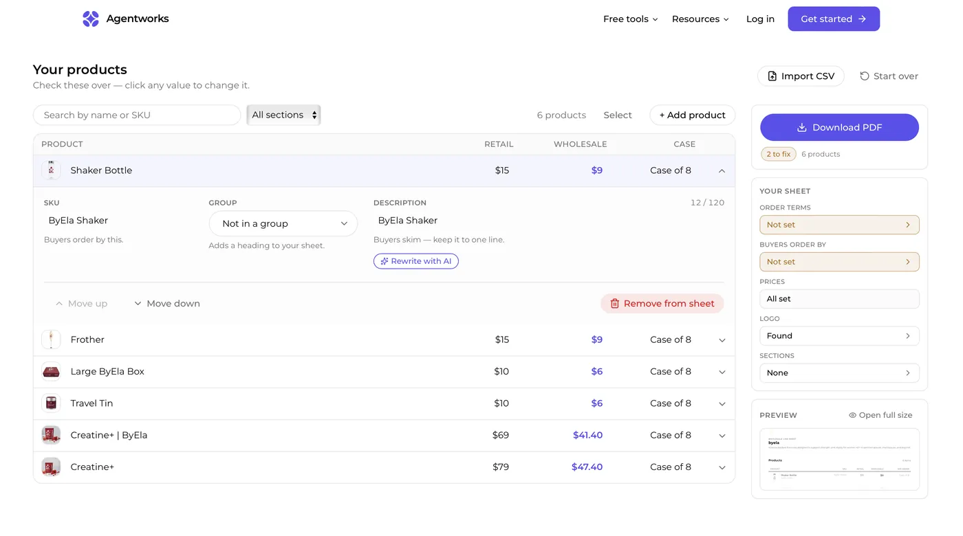Image resolution: width=963 pixels, height=536 pixels.
Task: Click the Log in link
Action: 760,19
